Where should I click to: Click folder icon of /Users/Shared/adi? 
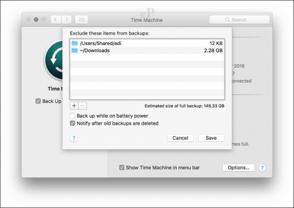[x=74, y=43]
